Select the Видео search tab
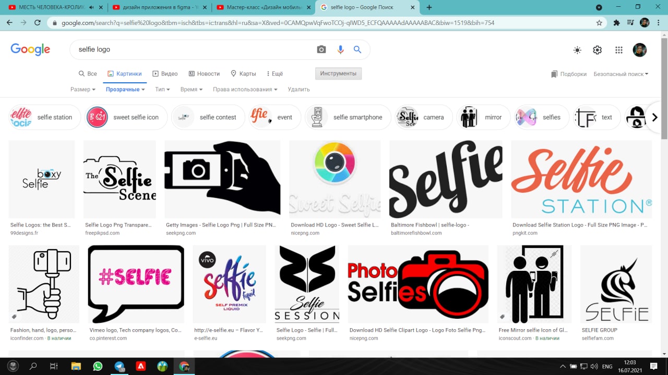Image resolution: width=668 pixels, height=375 pixels. pos(165,73)
